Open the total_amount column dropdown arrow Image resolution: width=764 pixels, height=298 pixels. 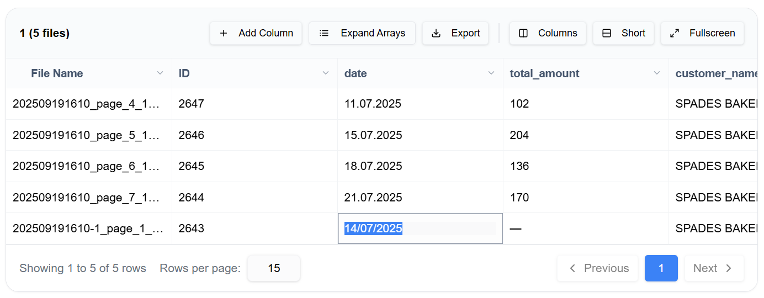(x=657, y=73)
